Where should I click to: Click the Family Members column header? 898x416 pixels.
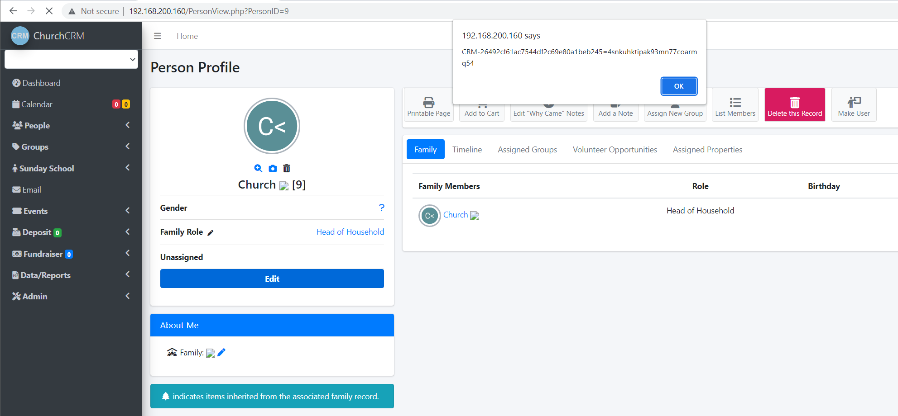tap(449, 186)
